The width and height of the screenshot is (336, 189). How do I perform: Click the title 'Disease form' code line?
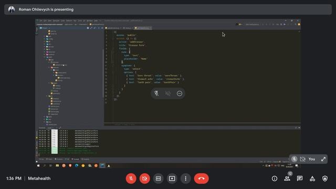click(132, 45)
